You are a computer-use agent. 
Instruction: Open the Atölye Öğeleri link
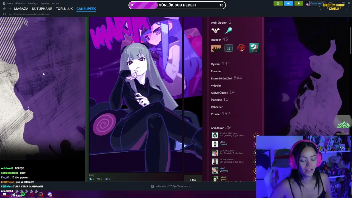point(219,93)
